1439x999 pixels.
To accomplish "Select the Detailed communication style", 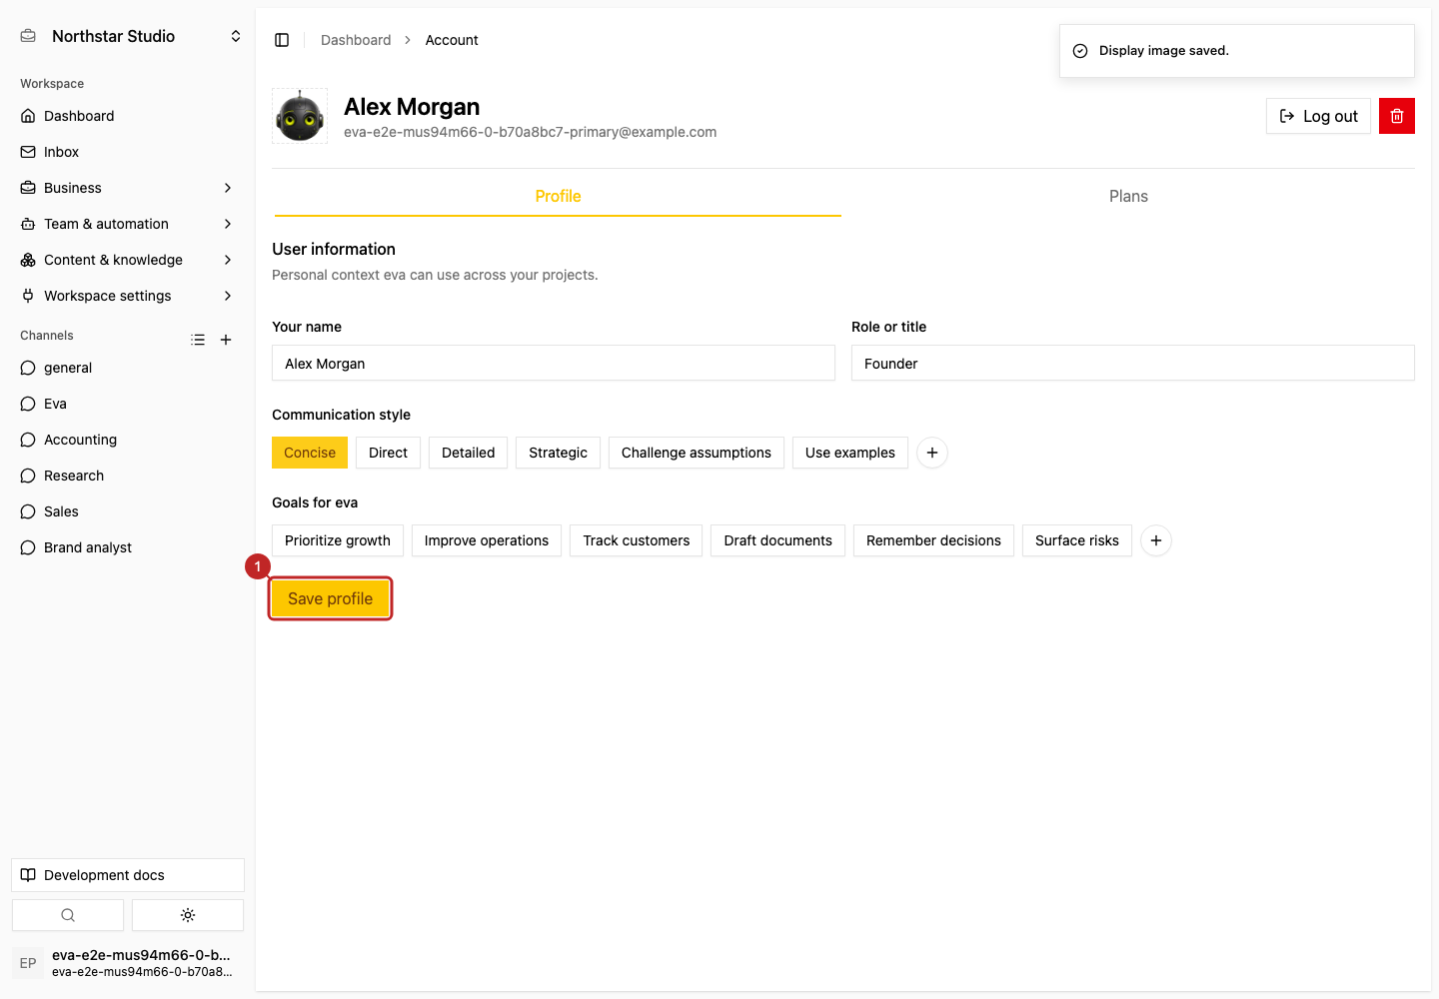I will click(469, 453).
